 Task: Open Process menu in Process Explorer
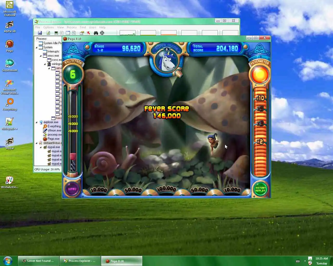click(72, 27)
